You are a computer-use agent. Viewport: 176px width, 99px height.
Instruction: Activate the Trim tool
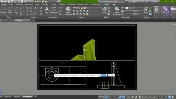click(35, 8)
